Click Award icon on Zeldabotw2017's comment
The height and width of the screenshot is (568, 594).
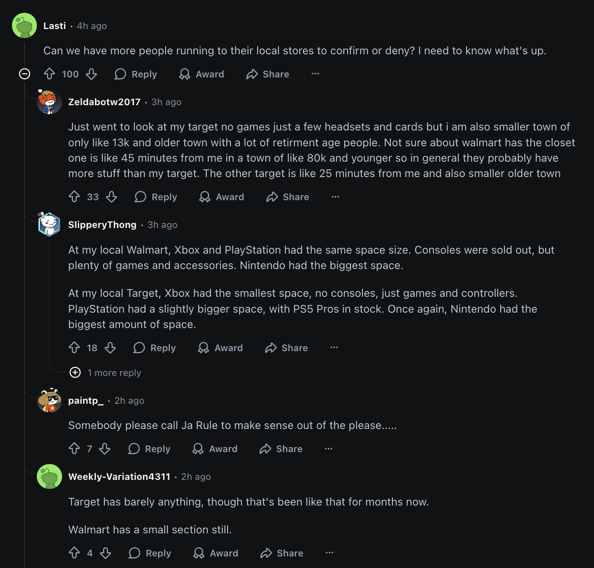pyautogui.click(x=205, y=197)
